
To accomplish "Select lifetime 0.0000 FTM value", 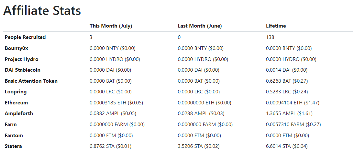I will click(287, 136).
